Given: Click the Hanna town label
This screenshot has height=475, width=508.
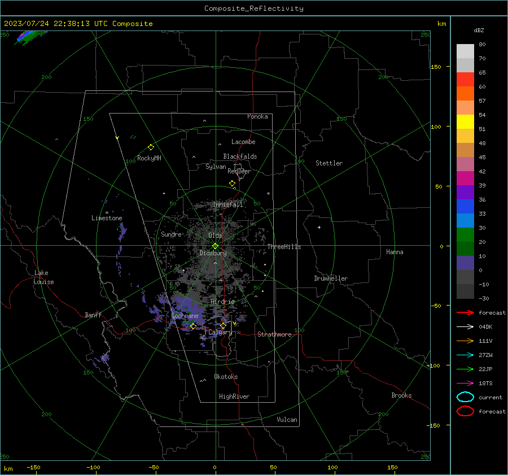Looking at the screenshot, I should click(395, 252).
